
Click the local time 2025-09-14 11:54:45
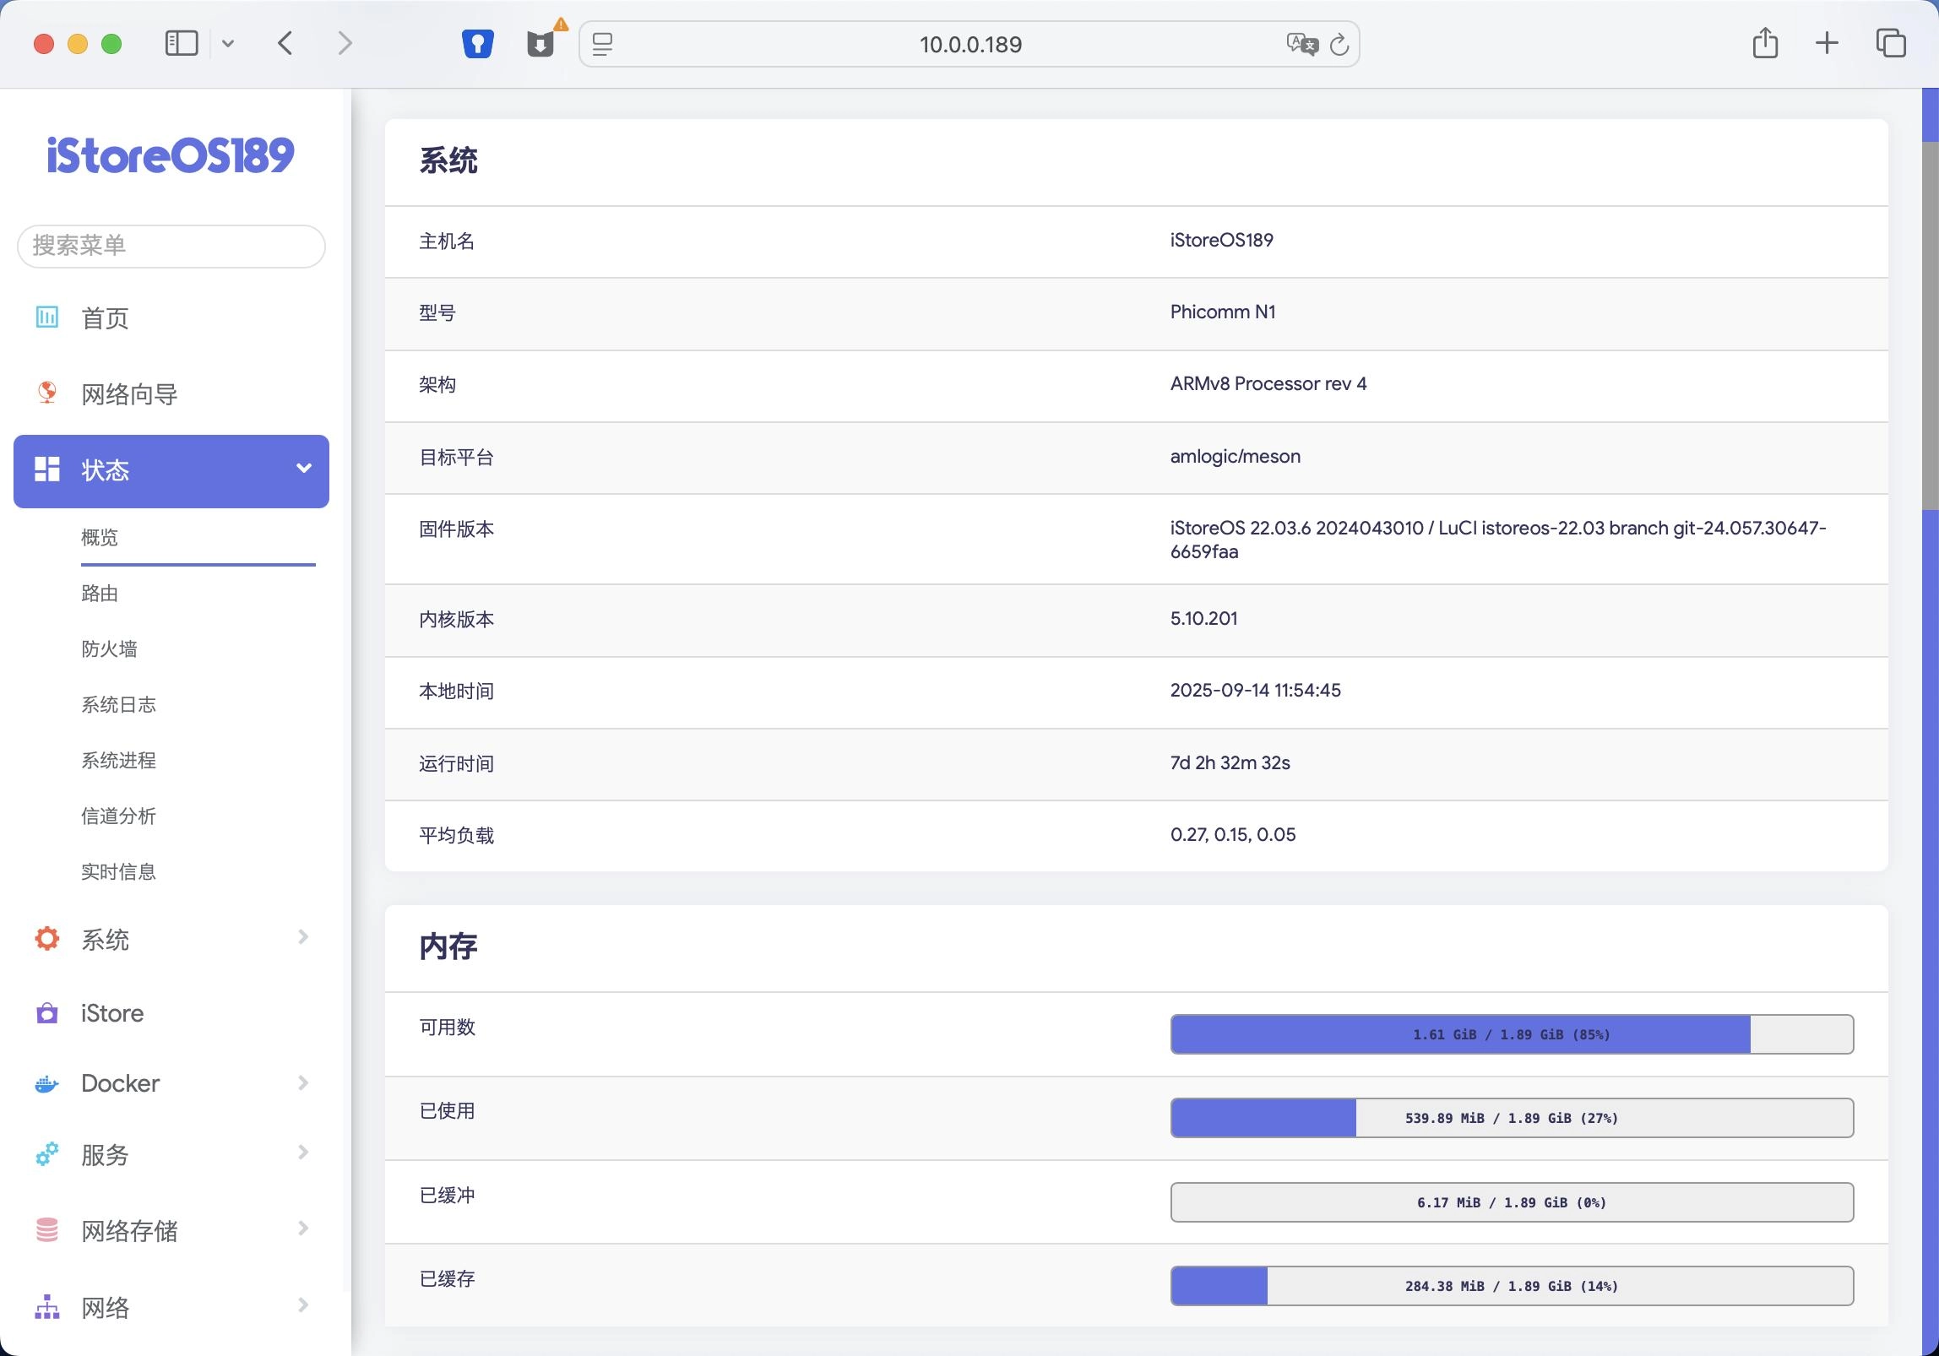1255,690
